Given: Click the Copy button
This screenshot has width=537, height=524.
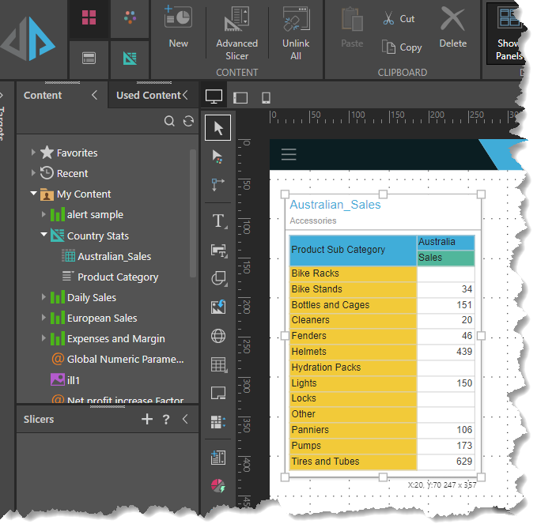Looking at the screenshot, I should pyautogui.click(x=402, y=47).
